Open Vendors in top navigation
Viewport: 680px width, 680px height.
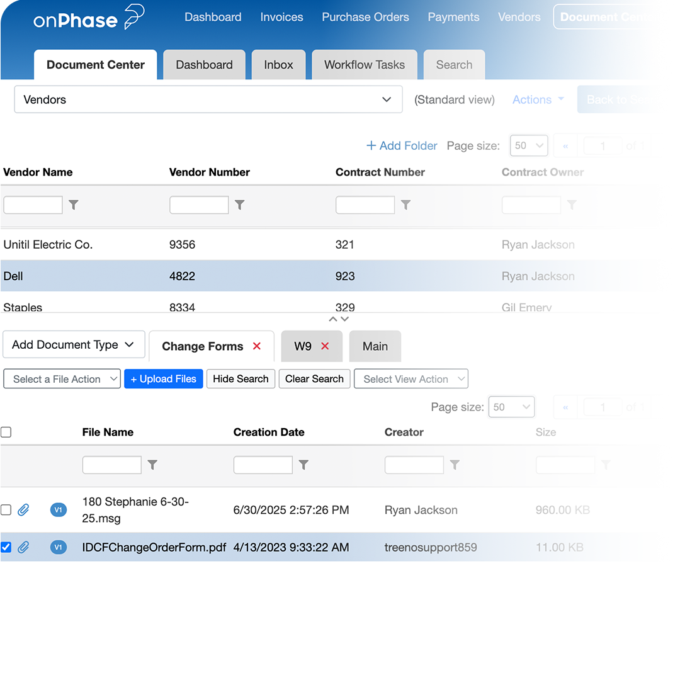(519, 17)
